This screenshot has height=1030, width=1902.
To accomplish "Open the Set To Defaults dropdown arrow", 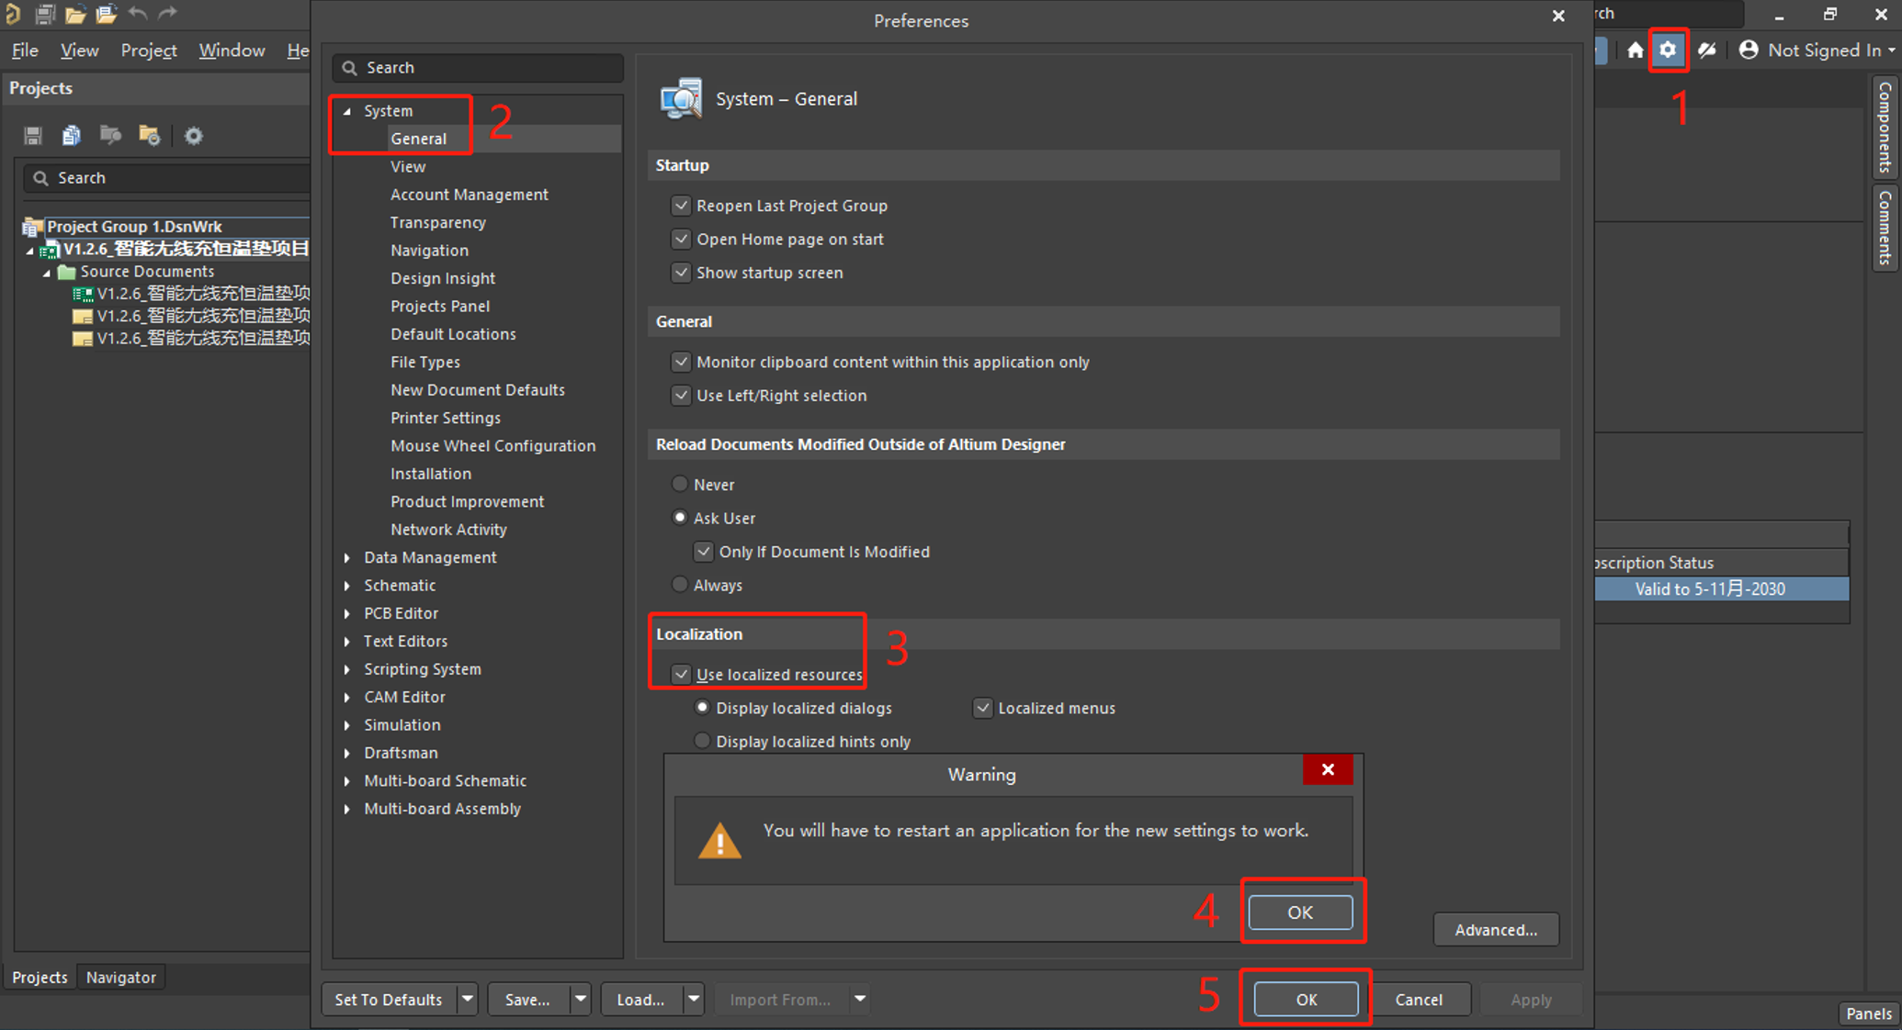I will point(468,999).
